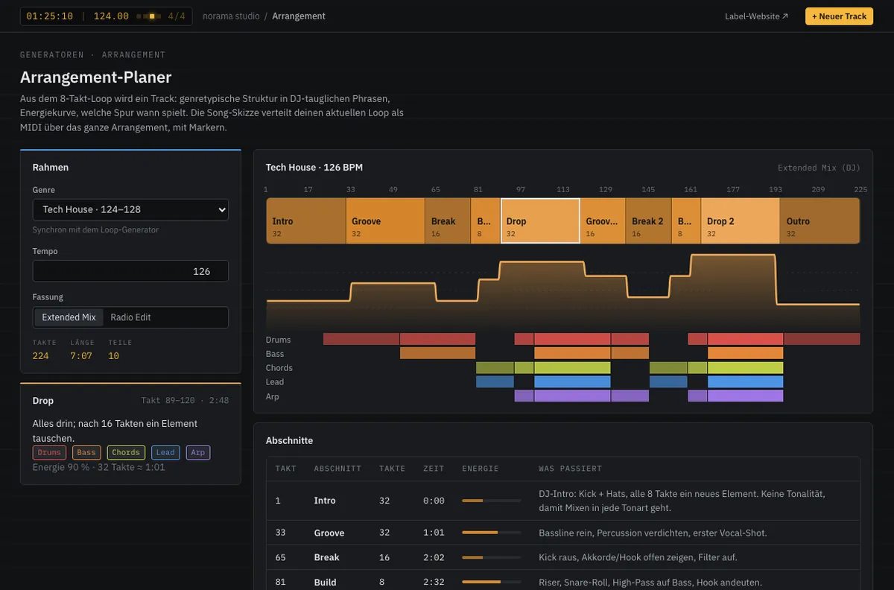Click the Extended Mix (DJ) label above timeline
Image resolution: width=894 pixels, height=590 pixels.
coord(819,168)
